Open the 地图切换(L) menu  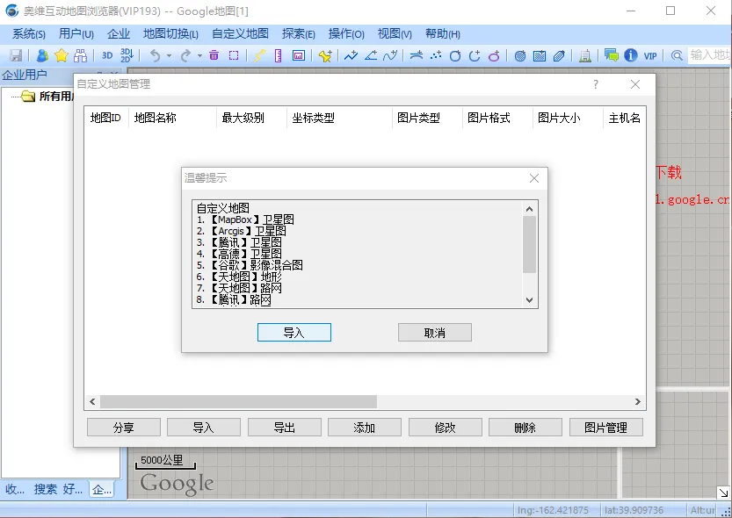(170, 34)
